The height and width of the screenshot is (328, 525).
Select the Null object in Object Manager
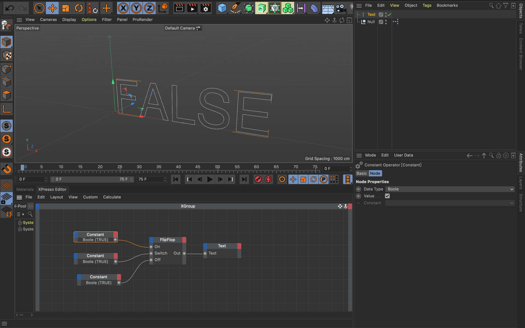[371, 22]
